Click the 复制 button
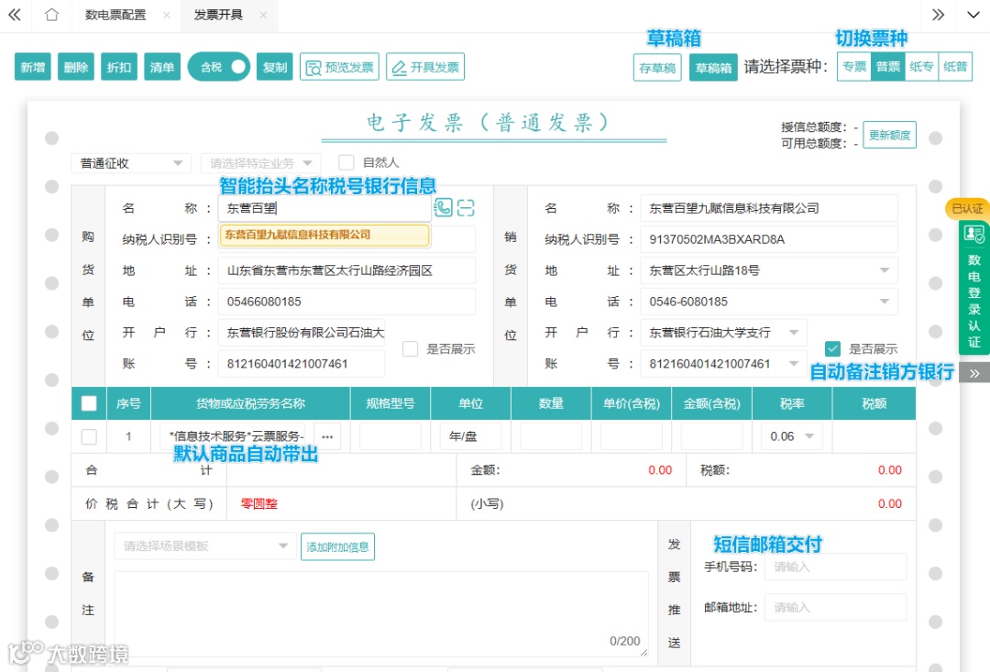The image size is (990, 672). click(275, 67)
